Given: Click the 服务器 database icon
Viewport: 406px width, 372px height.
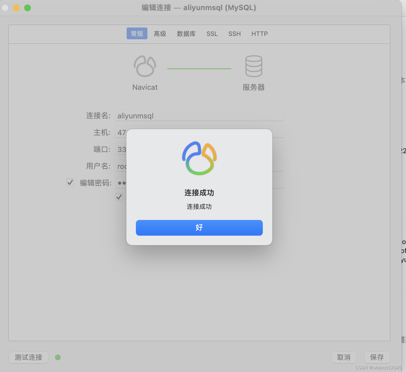Looking at the screenshot, I should click(x=254, y=66).
